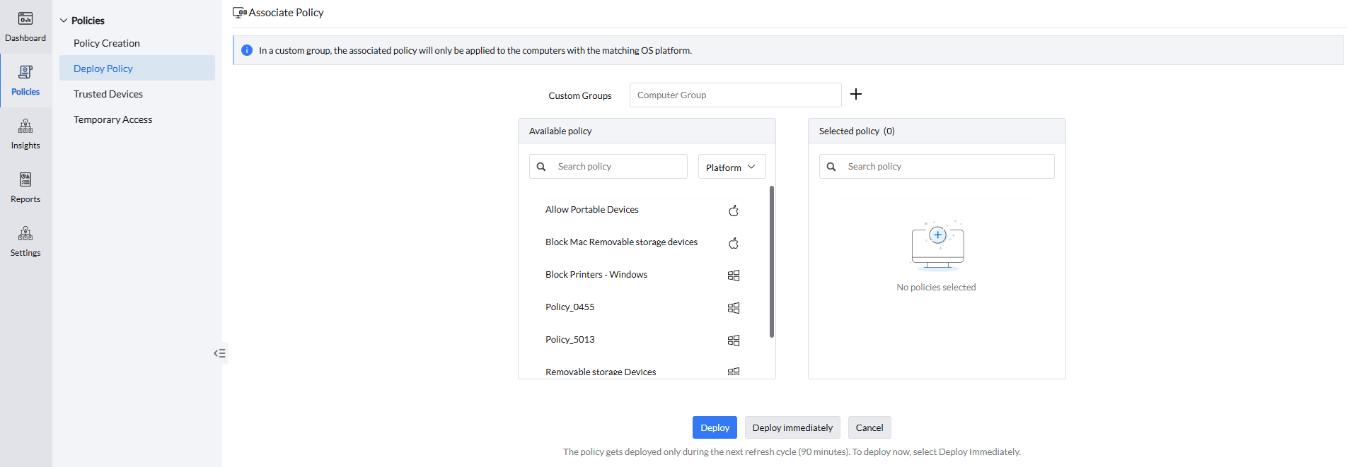Collapse the sidebar with the arrow icon
Screen dimensions: 1347x467
pos(220,353)
